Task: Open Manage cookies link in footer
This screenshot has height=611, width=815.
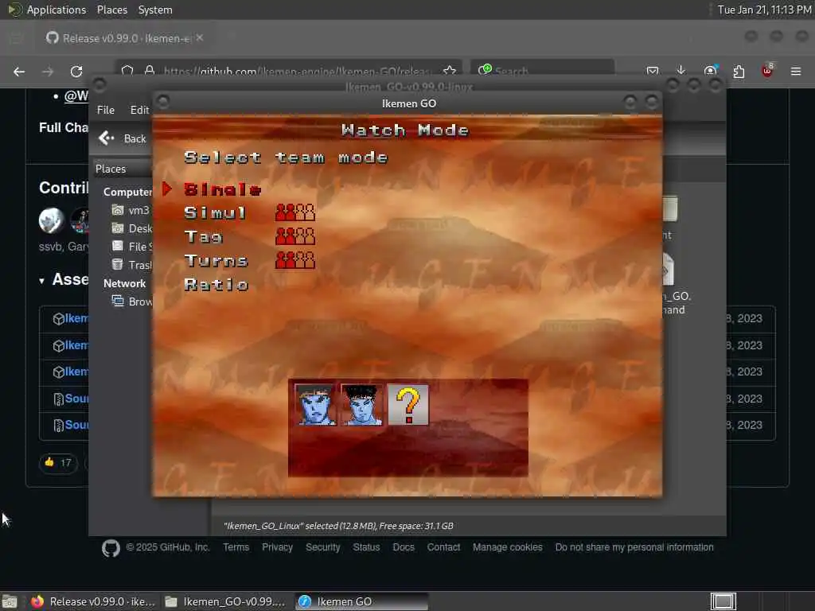Action: [x=507, y=547]
